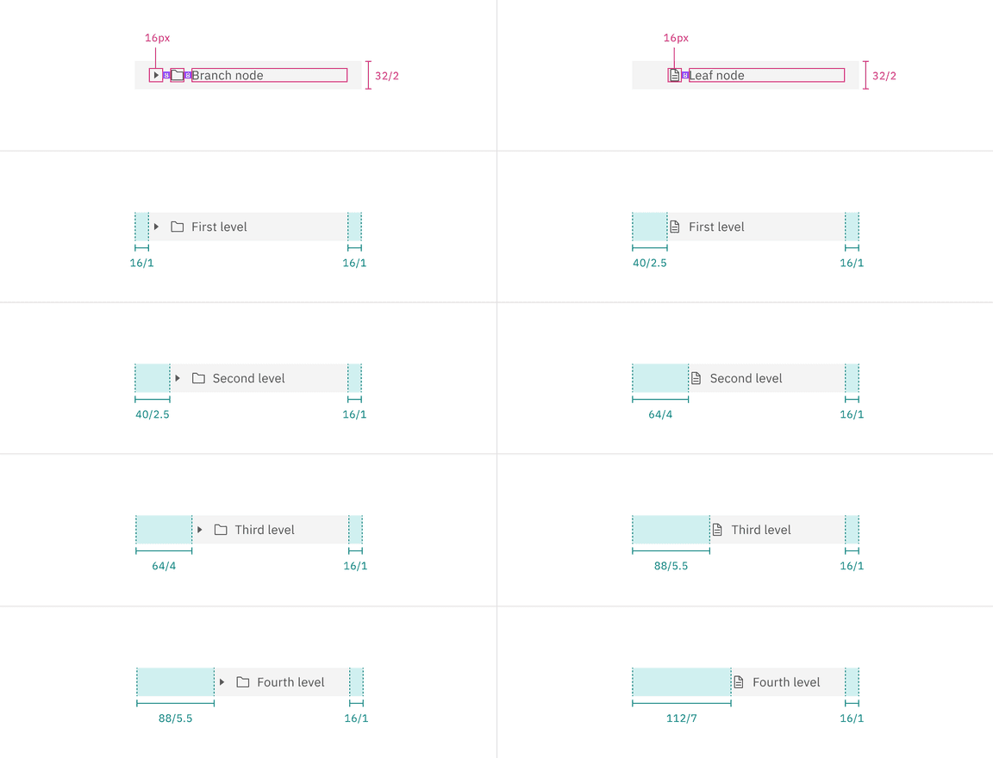The width and height of the screenshot is (993, 758).
Task: Click the document icon of leaf Second level
Action: click(696, 378)
